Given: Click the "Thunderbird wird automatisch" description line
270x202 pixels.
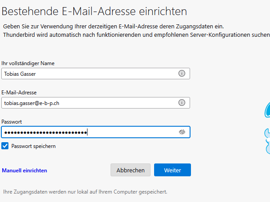Looking at the screenshot, I should click(x=133, y=35).
